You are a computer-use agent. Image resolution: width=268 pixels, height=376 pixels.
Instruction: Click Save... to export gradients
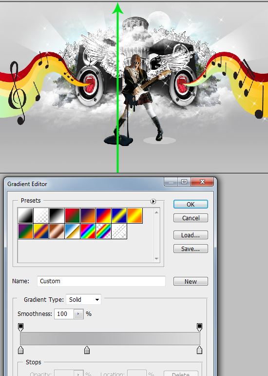(191, 249)
